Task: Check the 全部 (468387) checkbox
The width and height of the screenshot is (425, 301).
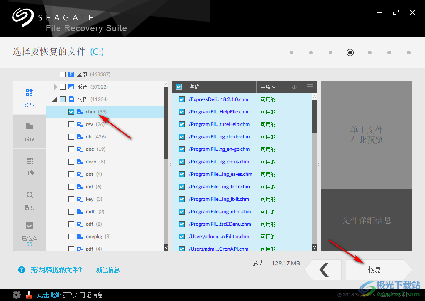Action: tap(63, 74)
